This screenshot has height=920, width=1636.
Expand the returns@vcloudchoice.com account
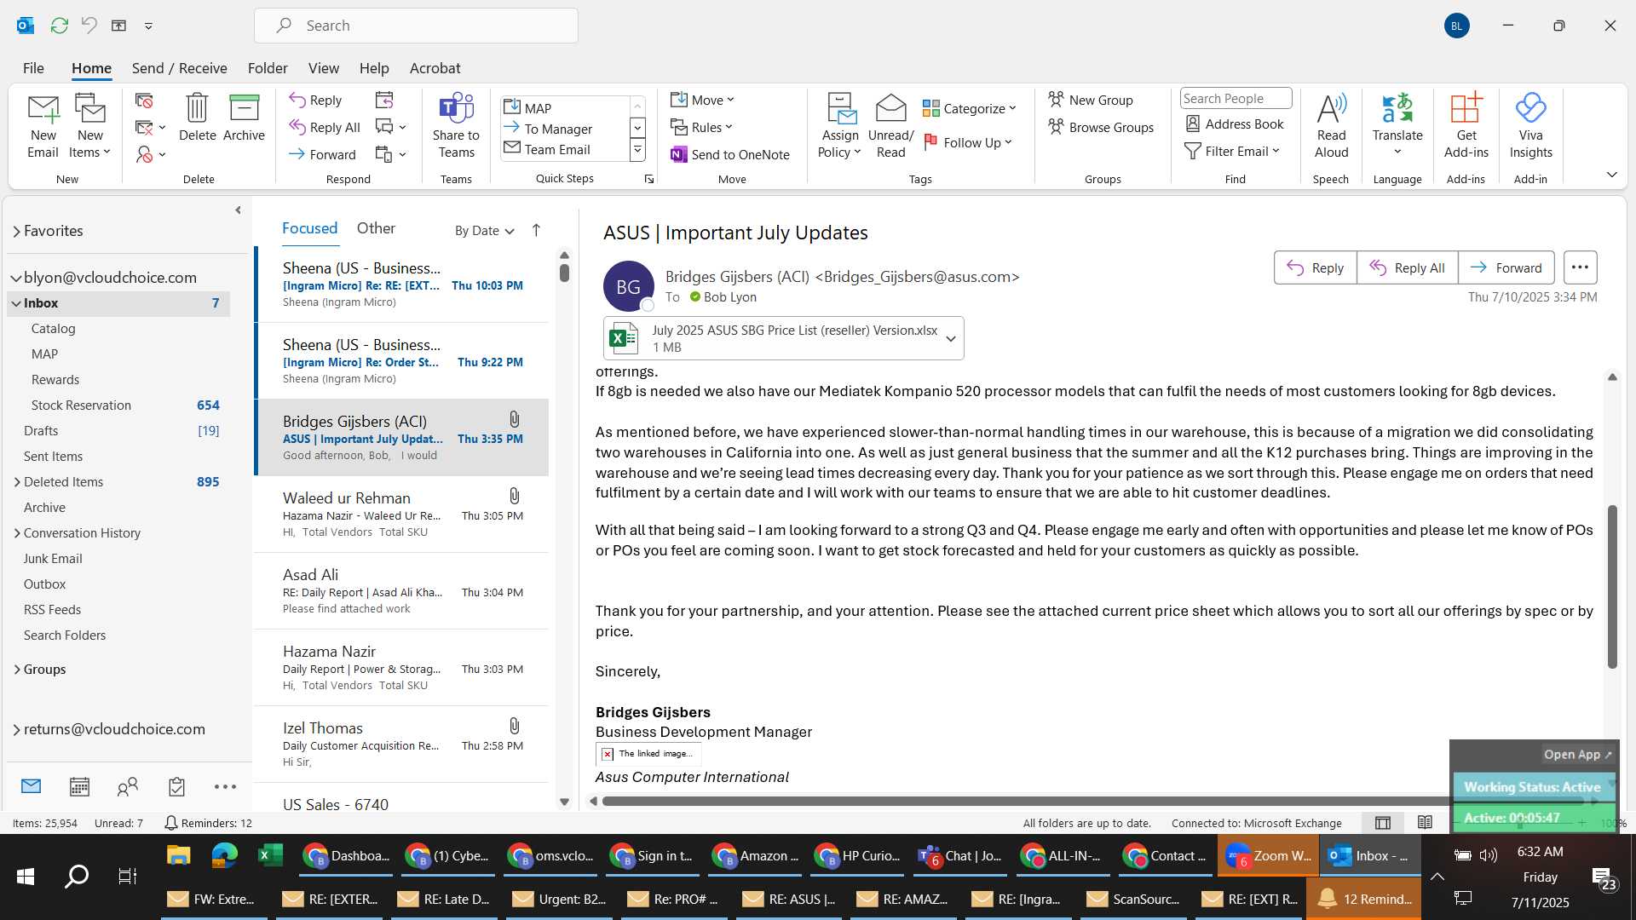click(x=16, y=729)
